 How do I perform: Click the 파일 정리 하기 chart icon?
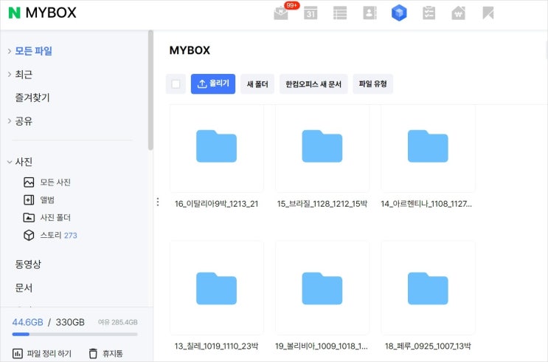tap(18, 354)
